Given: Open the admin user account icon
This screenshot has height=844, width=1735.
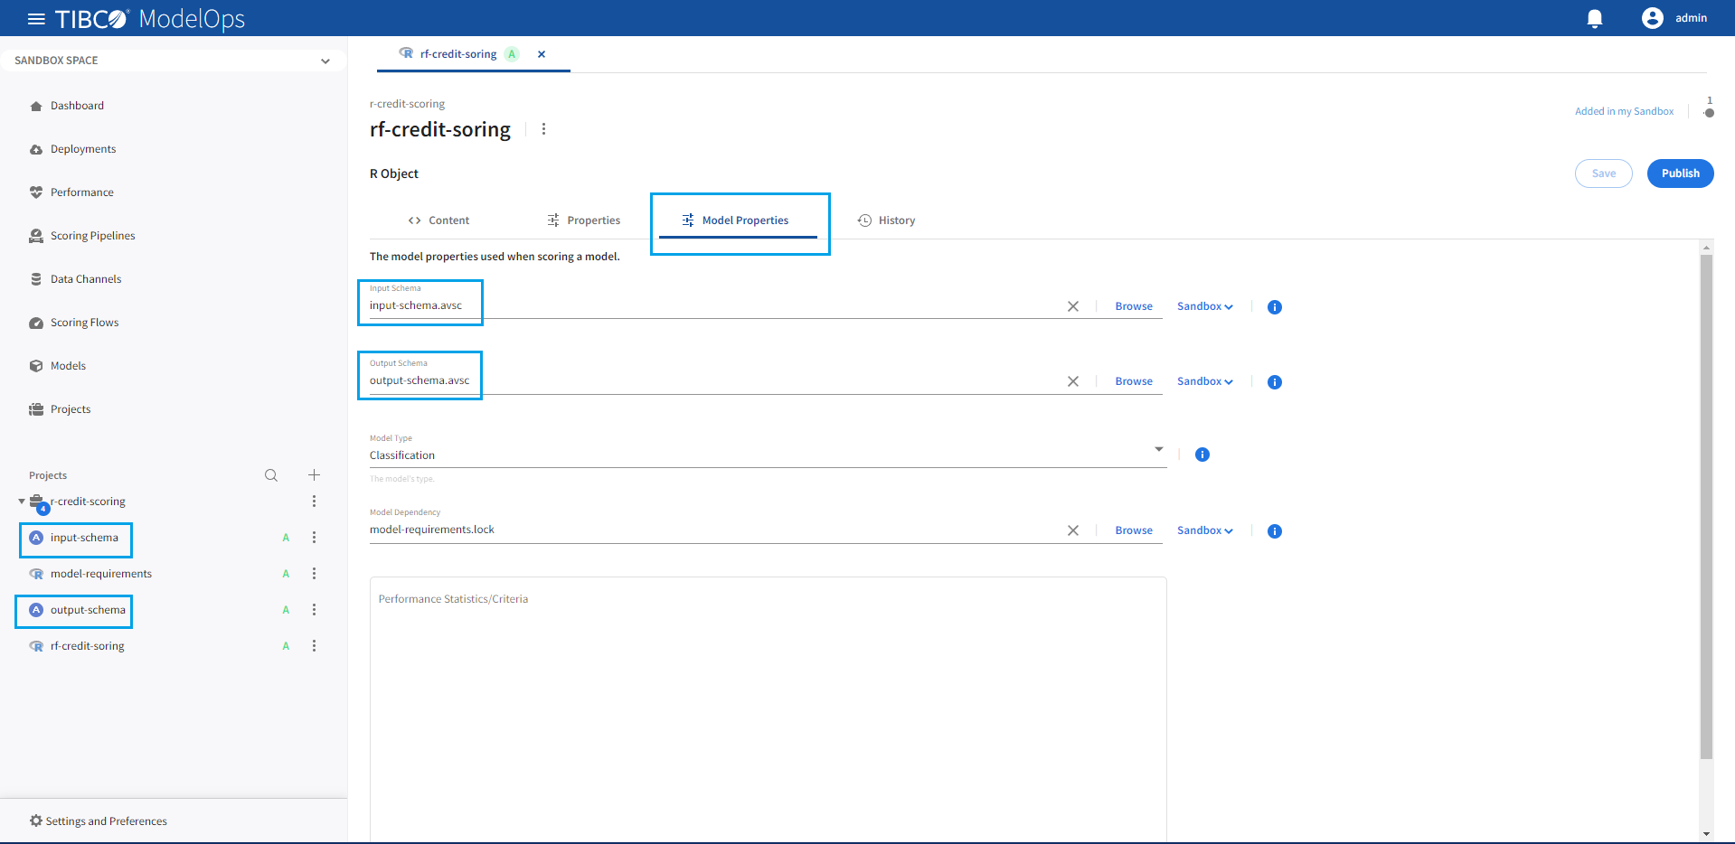Looking at the screenshot, I should 1652,18.
